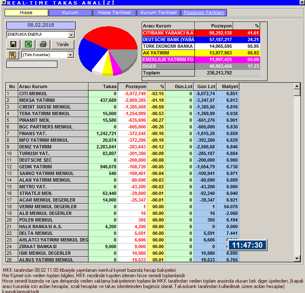Select ZIRAAT BANKASI row
305x293 pixels.
coord(123,246)
